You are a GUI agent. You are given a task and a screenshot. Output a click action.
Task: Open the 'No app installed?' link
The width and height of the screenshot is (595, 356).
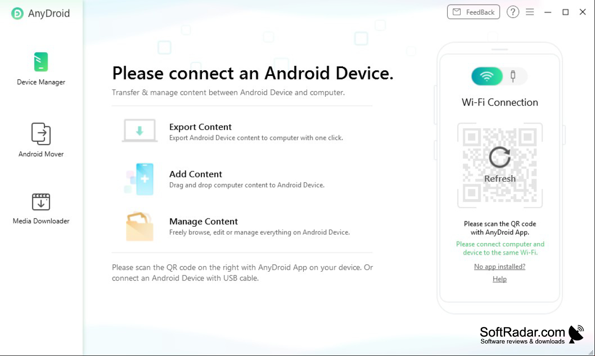(500, 267)
